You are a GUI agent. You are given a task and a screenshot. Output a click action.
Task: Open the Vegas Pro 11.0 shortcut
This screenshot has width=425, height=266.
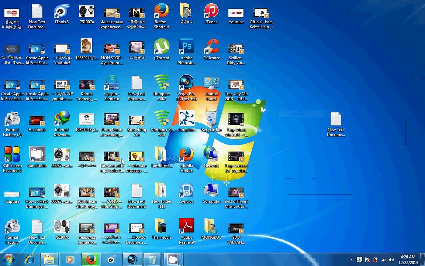186,88
